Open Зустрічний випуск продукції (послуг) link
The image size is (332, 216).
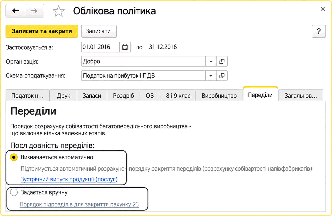pos(69,179)
